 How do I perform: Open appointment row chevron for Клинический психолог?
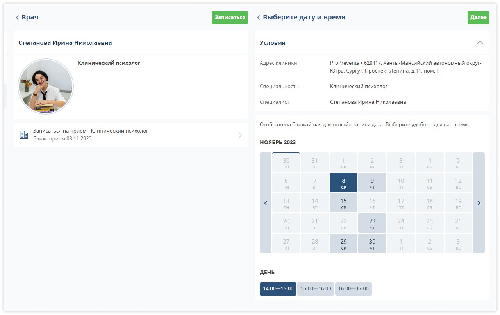click(240, 135)
